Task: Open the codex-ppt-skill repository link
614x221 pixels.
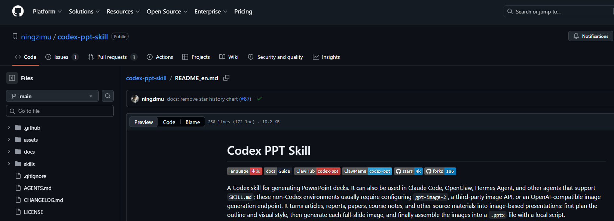Action: coord(83,37)
